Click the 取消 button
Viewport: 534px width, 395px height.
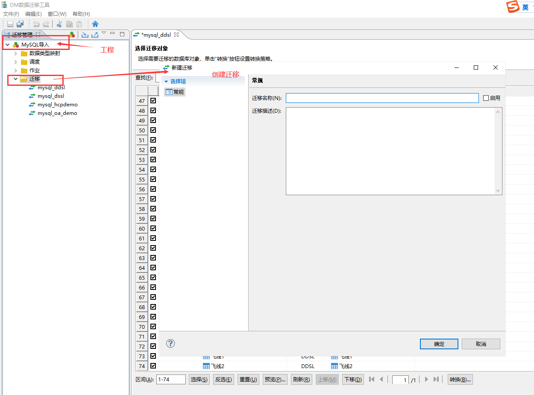point(481,344)
